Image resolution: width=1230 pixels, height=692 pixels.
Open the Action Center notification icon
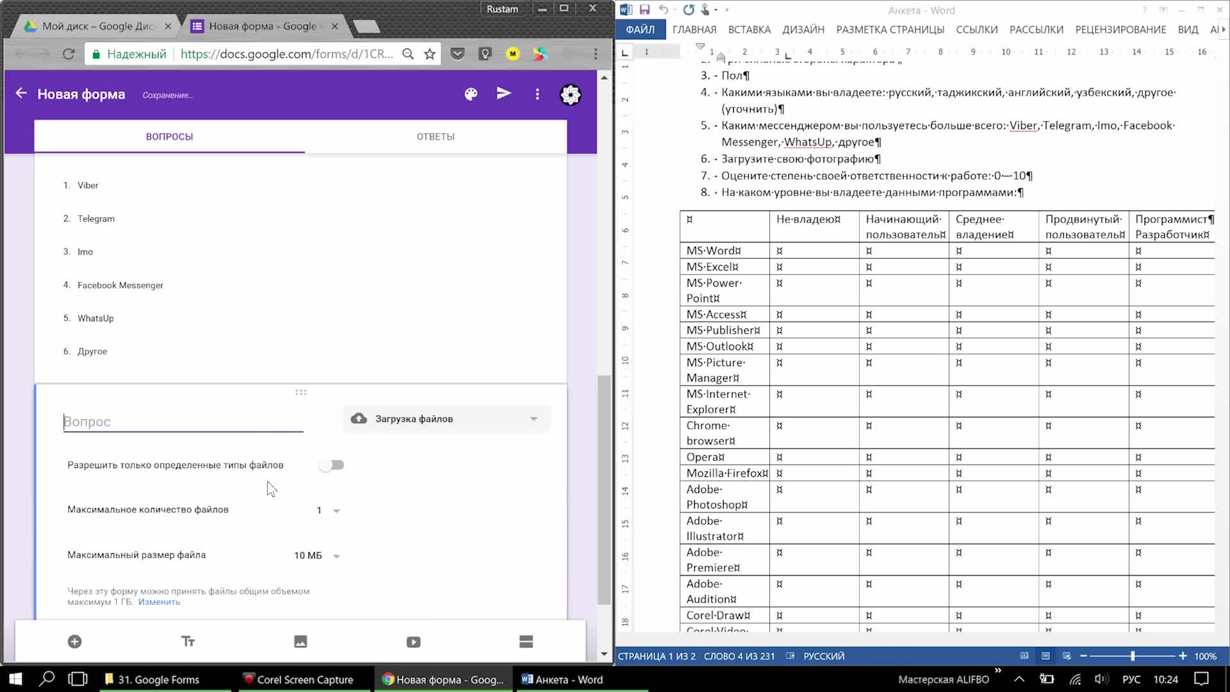[1202, 679]
